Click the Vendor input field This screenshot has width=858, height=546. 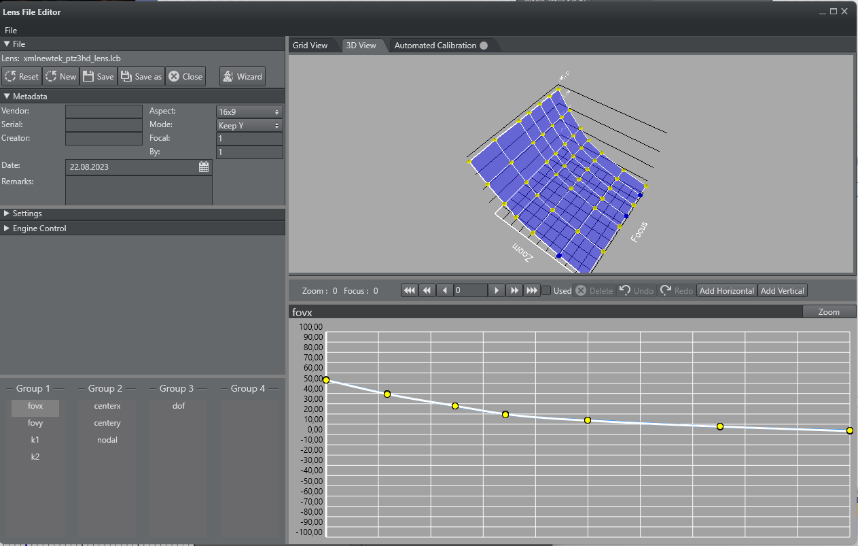click(103, 112)
